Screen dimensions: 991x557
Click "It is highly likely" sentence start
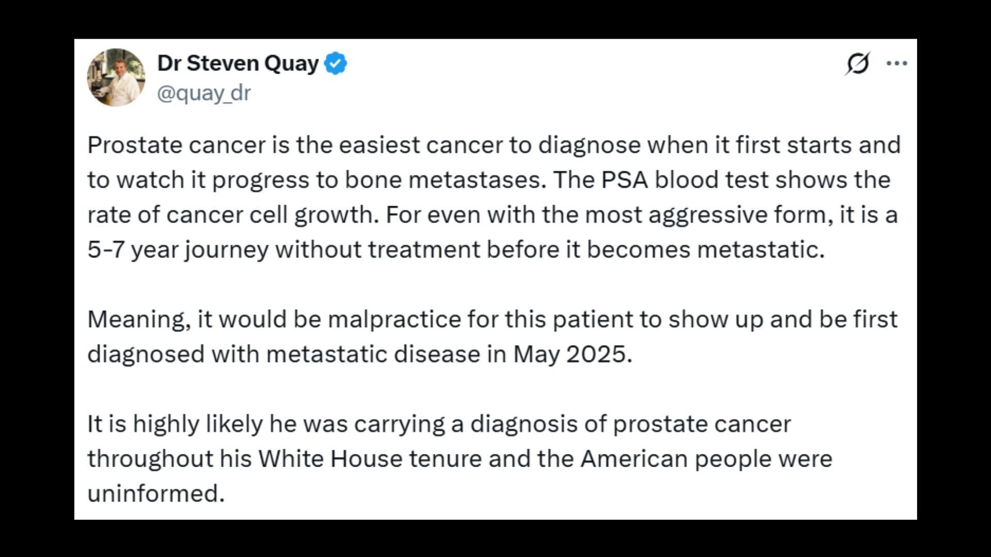click(x=175, y=424)
